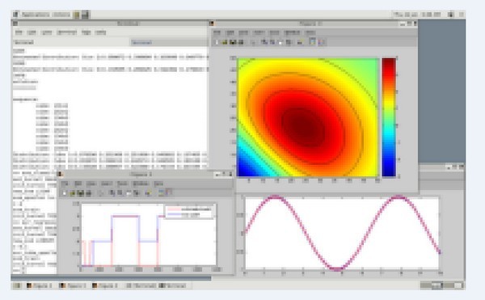
Task: Open Insert menu of heatmap figure window
Action: (259, 32)
